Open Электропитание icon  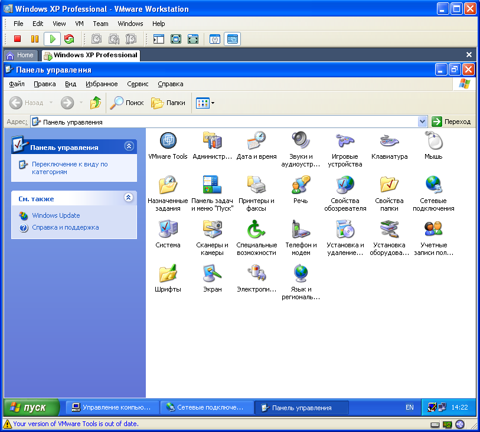[256, 279]
